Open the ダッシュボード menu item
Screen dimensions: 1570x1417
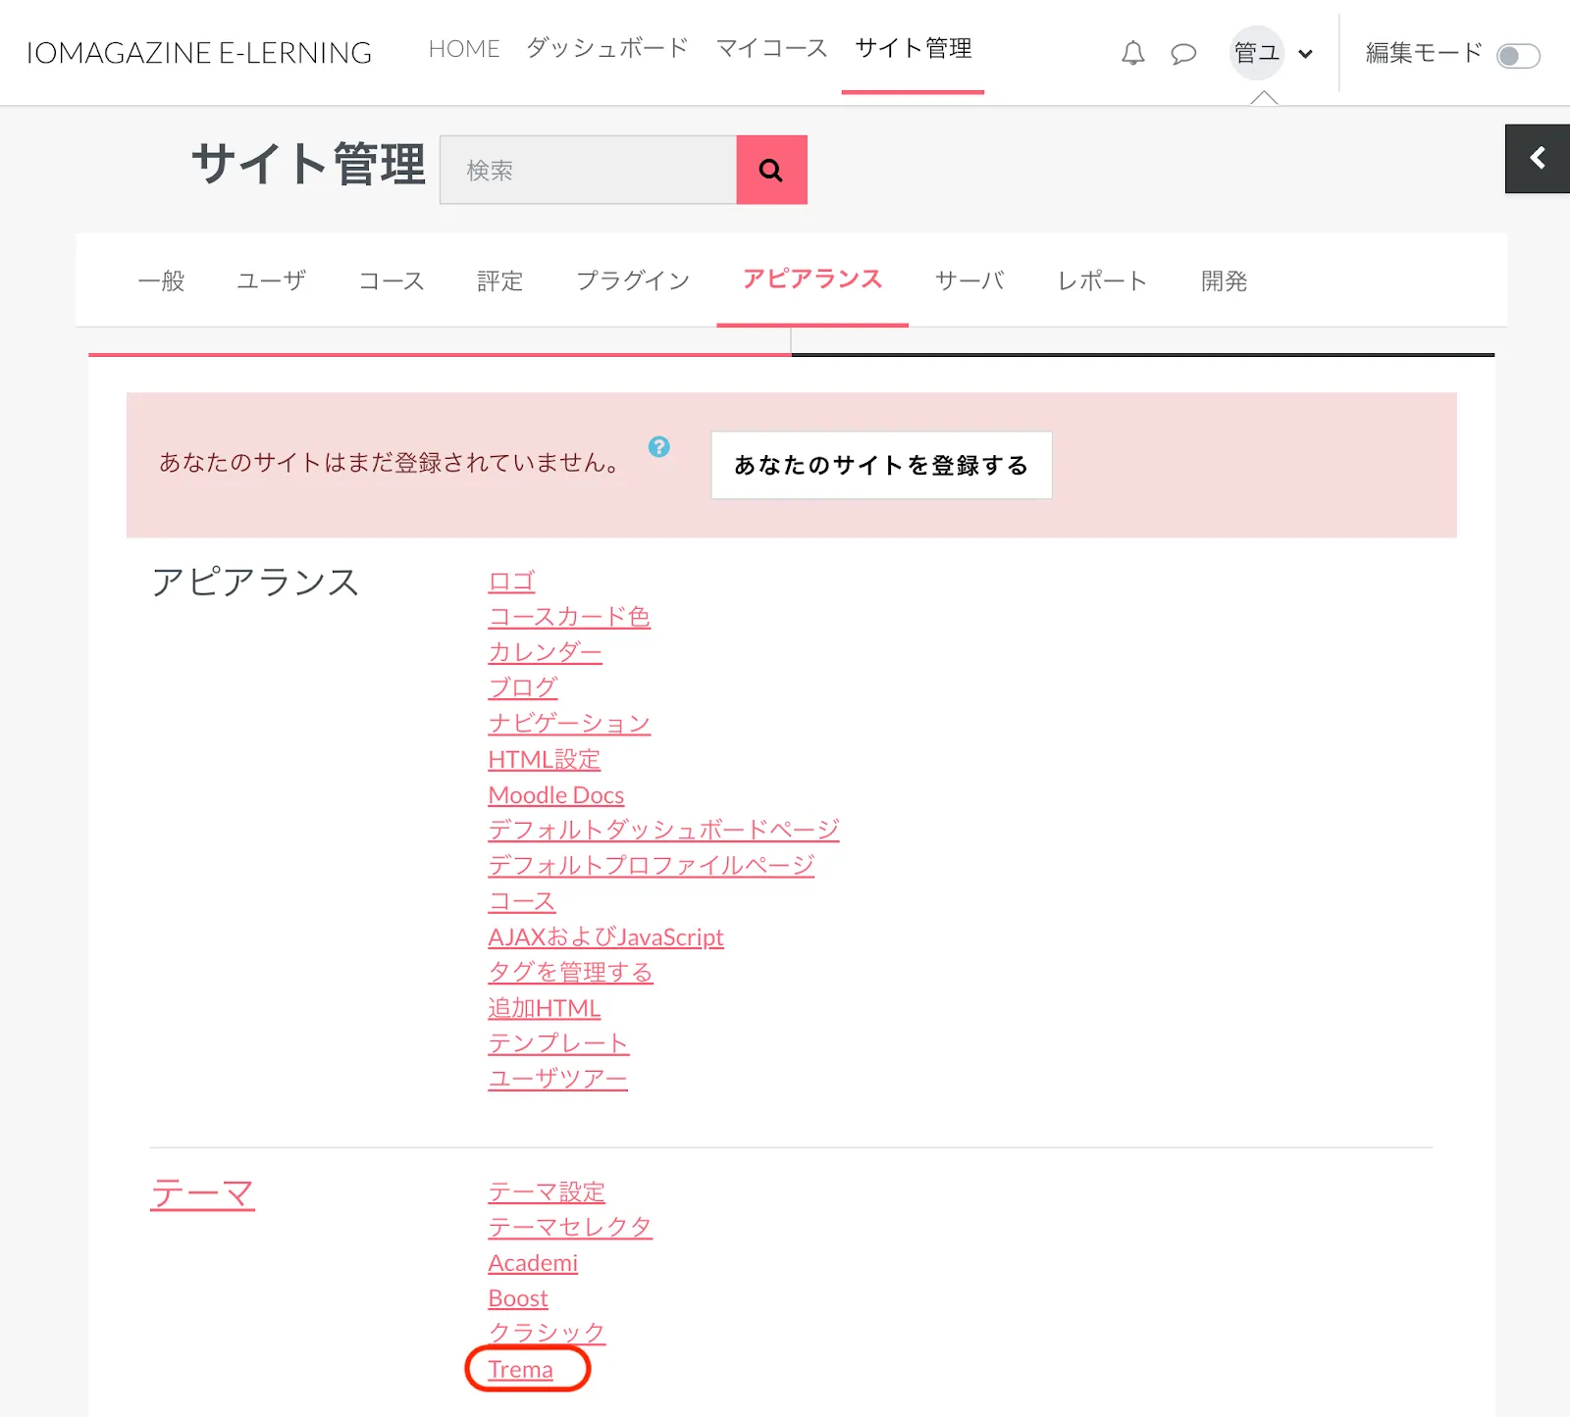pos(606,48)
